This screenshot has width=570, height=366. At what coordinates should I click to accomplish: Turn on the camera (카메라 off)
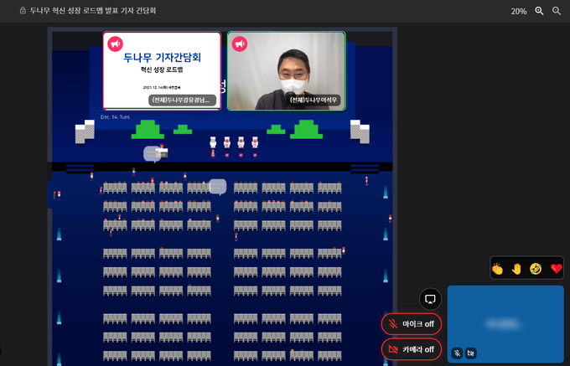411,348
